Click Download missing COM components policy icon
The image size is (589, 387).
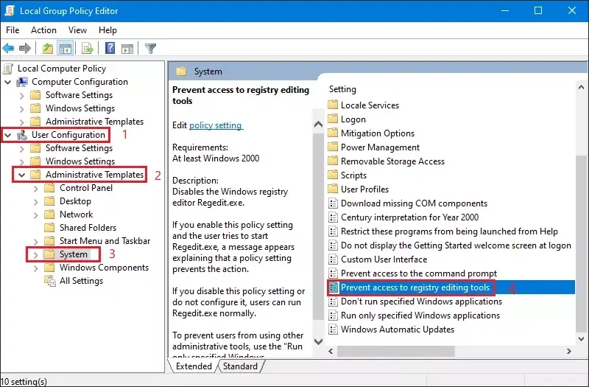point(333,203)
